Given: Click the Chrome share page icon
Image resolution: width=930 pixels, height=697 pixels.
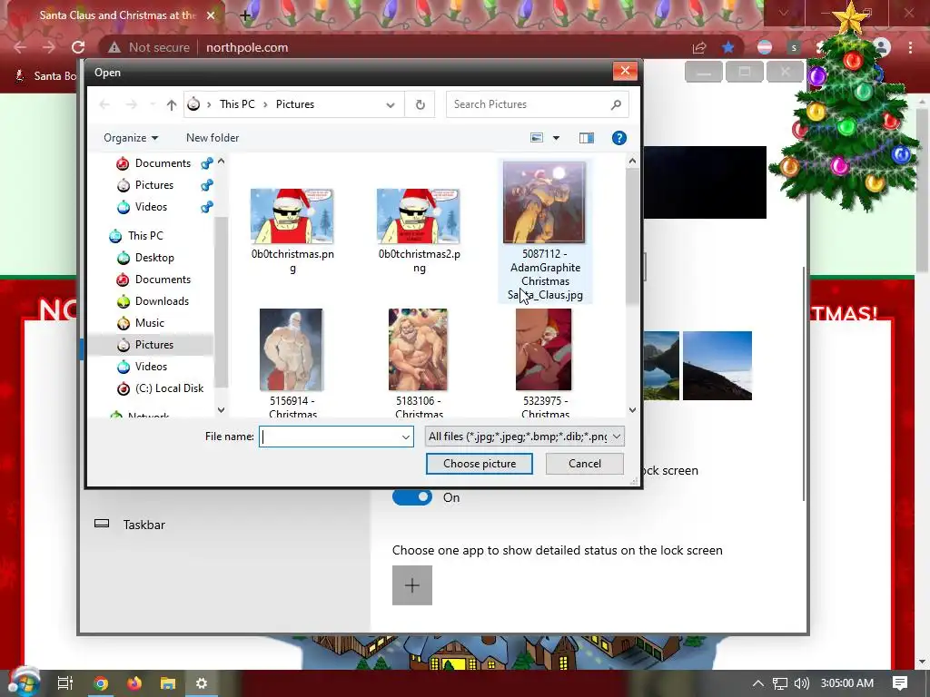Looking at the screenshot, I should [699, 47].
